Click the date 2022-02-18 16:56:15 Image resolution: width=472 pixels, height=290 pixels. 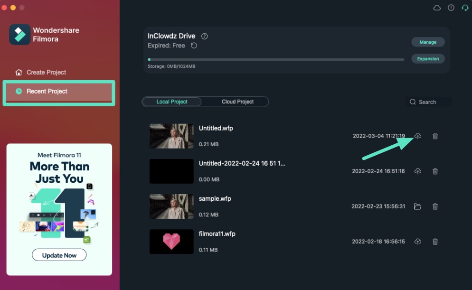378,242
